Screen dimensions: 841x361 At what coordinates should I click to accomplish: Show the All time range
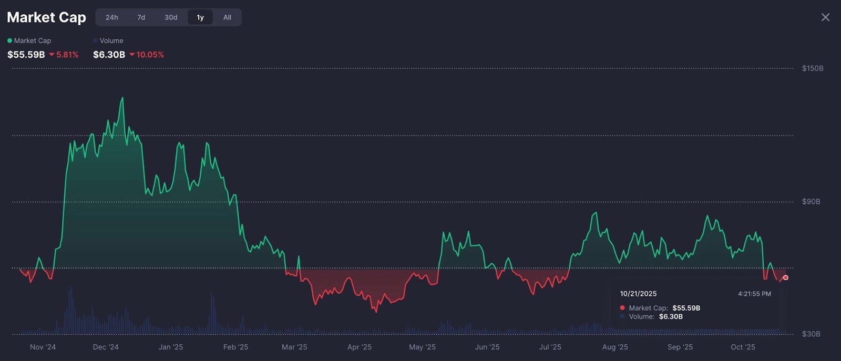pyautogui.click(x=227, y=17)
